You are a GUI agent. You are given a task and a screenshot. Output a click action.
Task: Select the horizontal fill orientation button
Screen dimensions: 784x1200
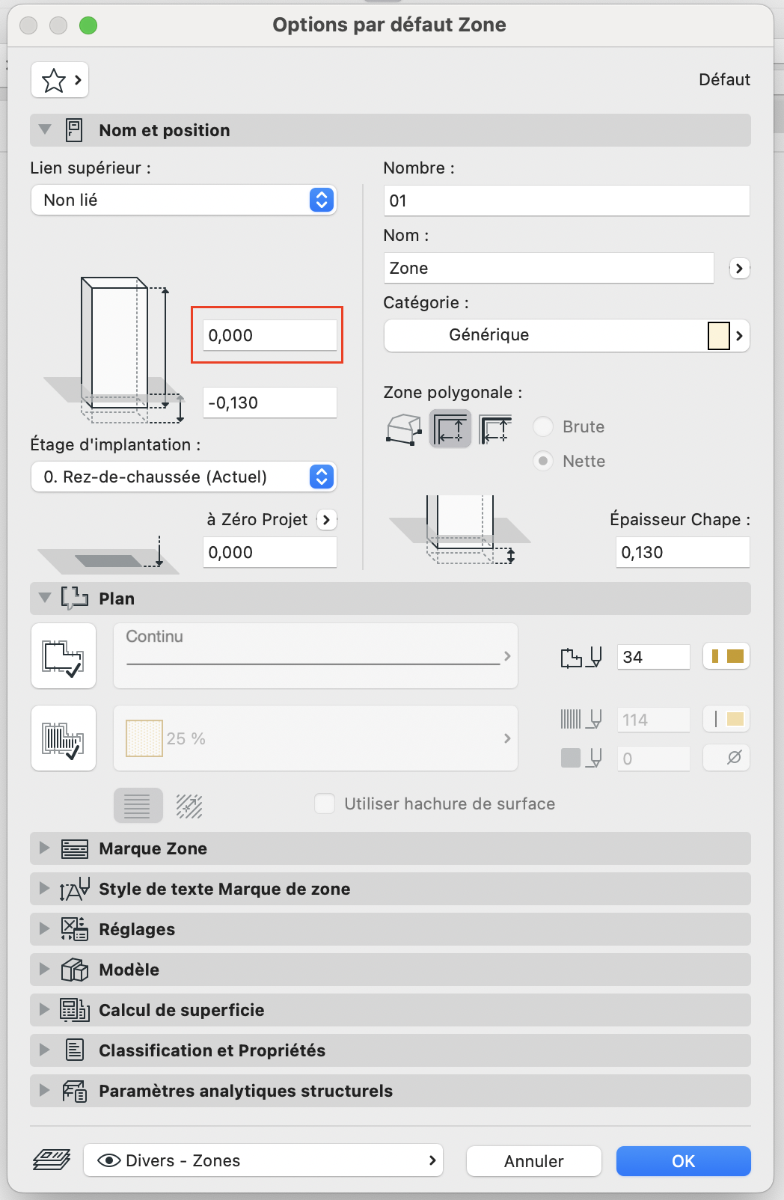pyautogui.click(x=138, y=805)
